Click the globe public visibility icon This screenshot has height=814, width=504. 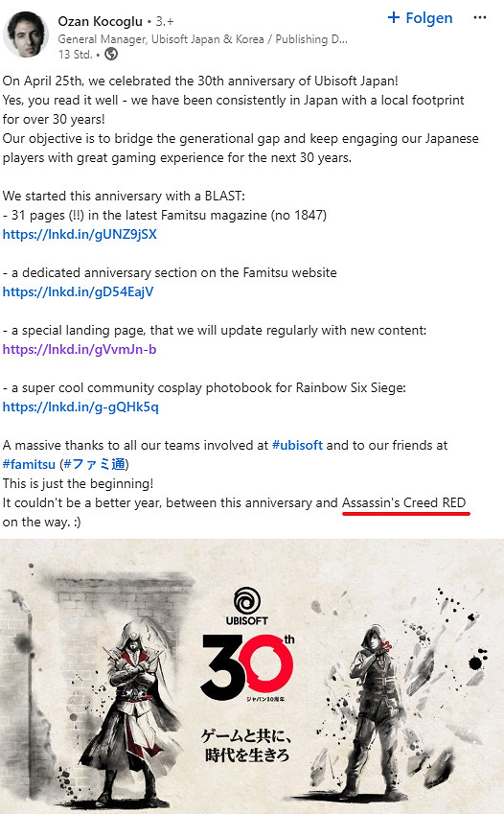point(111,54)
